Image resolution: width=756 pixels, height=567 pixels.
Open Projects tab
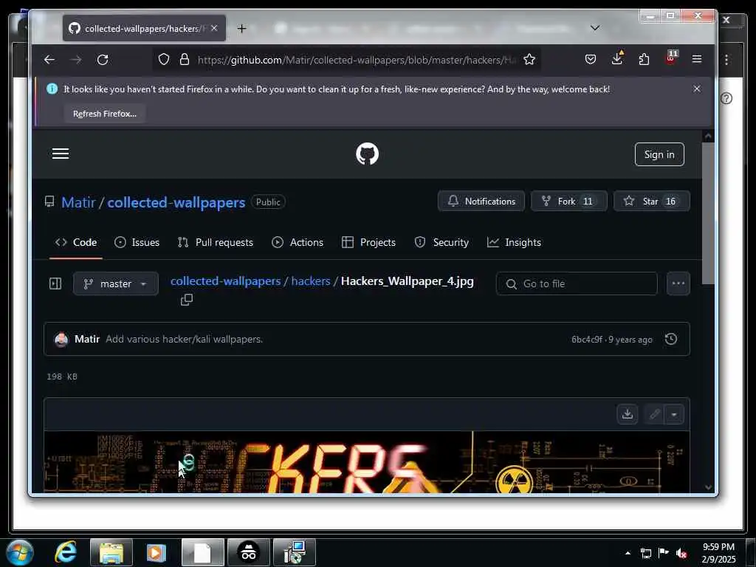[x=368, y=242]
